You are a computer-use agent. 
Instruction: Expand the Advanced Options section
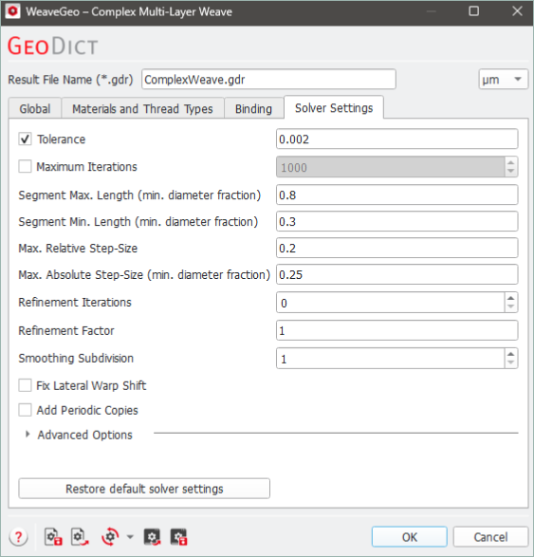coord(28,434)
